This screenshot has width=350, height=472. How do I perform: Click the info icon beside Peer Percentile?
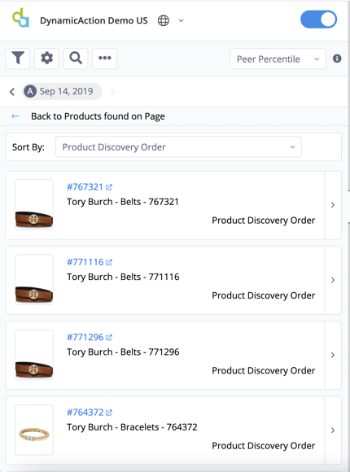[337, 59]
